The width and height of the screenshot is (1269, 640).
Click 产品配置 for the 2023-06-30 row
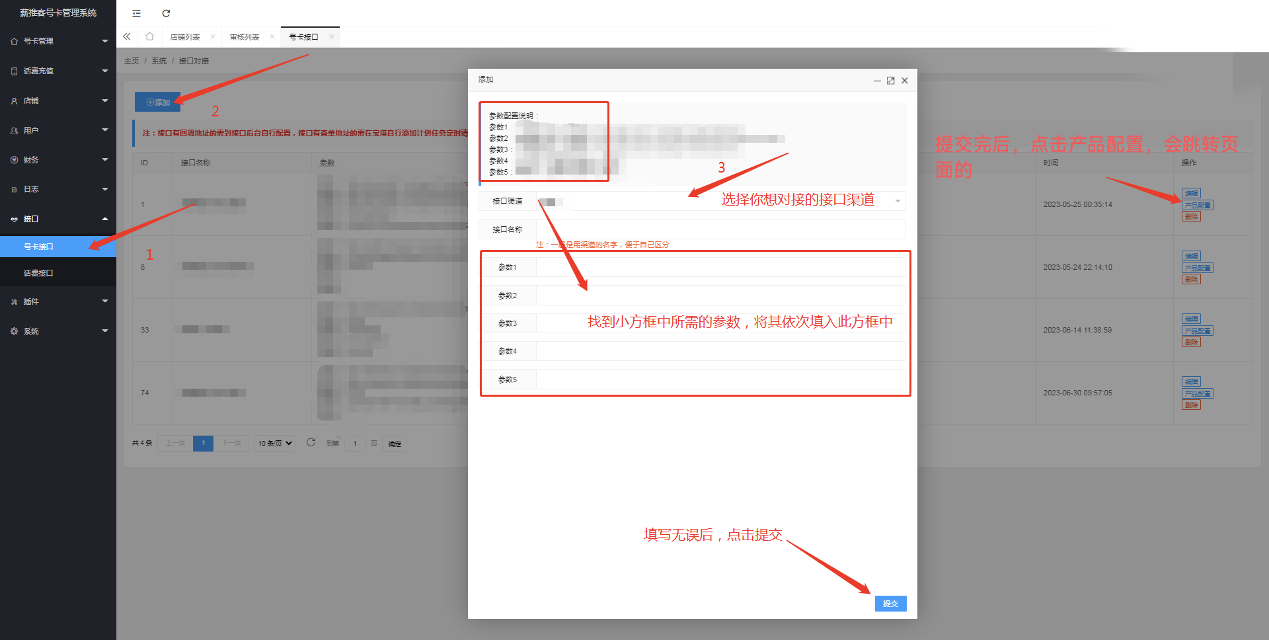point(1197,393)
